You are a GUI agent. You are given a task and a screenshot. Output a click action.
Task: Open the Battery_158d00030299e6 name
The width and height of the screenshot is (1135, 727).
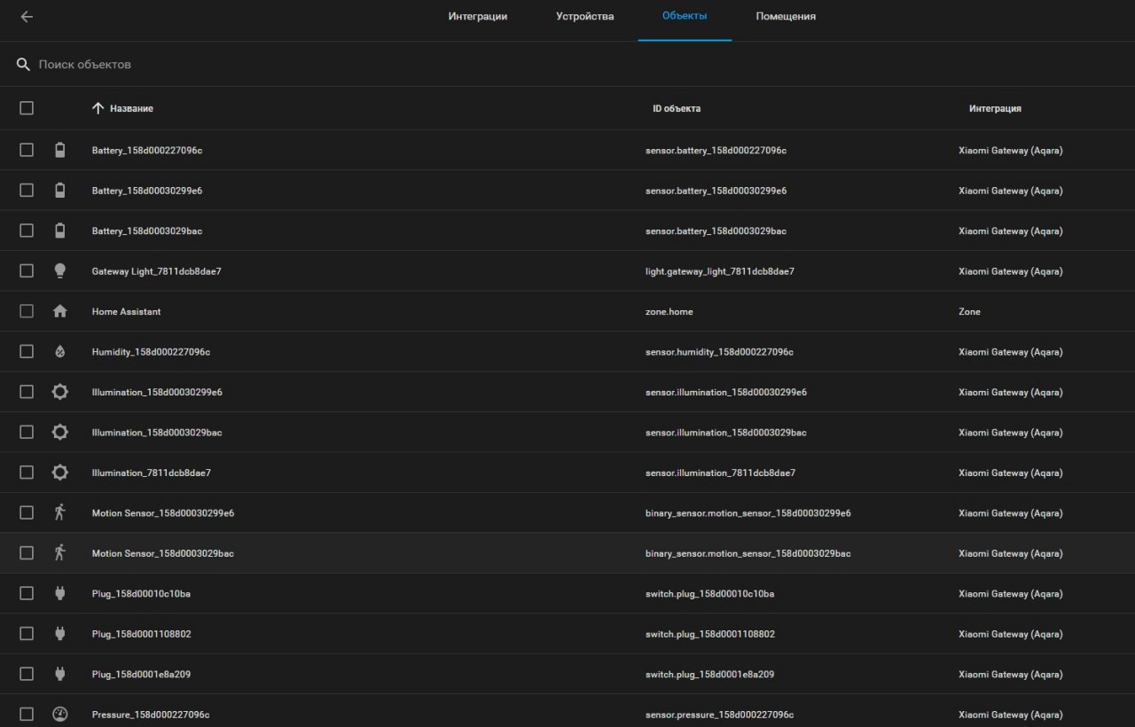(x=147, y=191)
